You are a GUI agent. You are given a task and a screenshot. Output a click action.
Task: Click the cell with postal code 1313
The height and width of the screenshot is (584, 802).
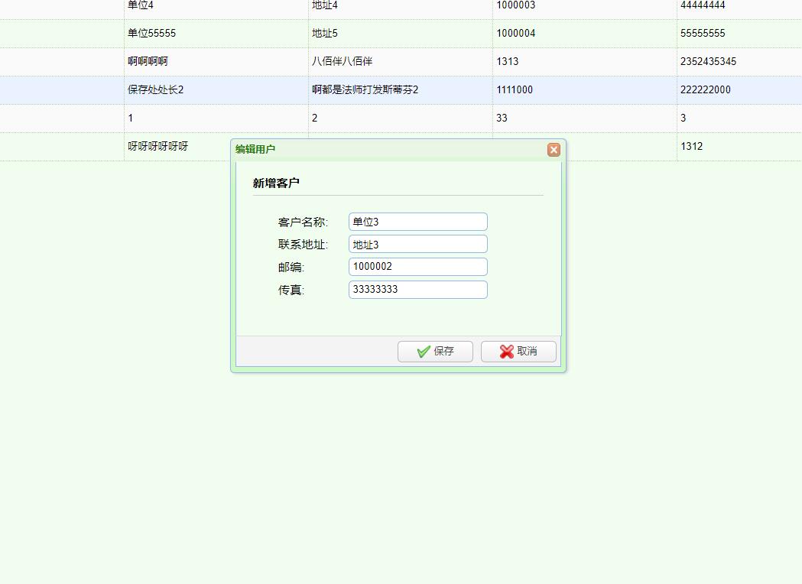click(x=505, y=61)
